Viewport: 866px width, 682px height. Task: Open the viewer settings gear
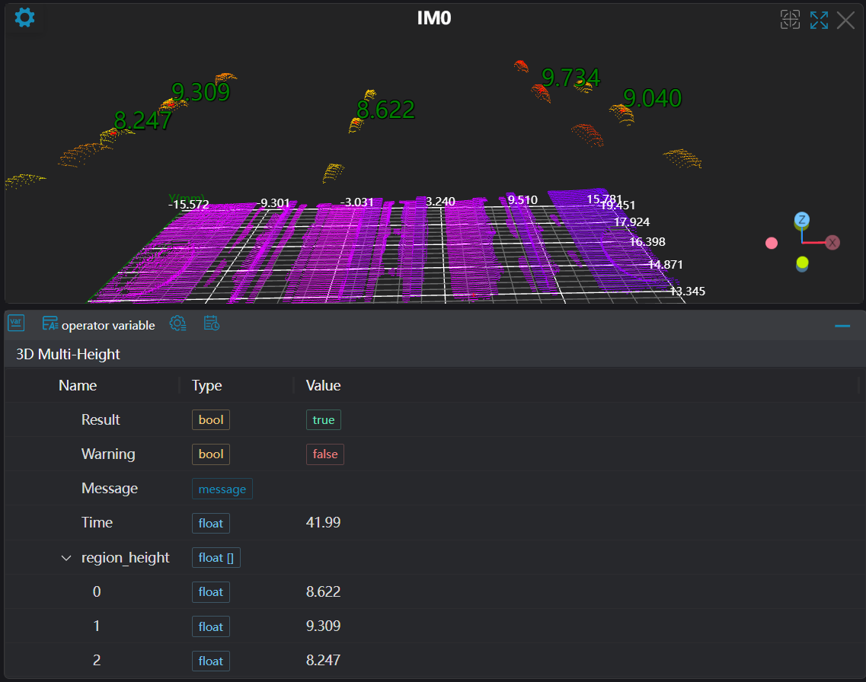point(25,18)
